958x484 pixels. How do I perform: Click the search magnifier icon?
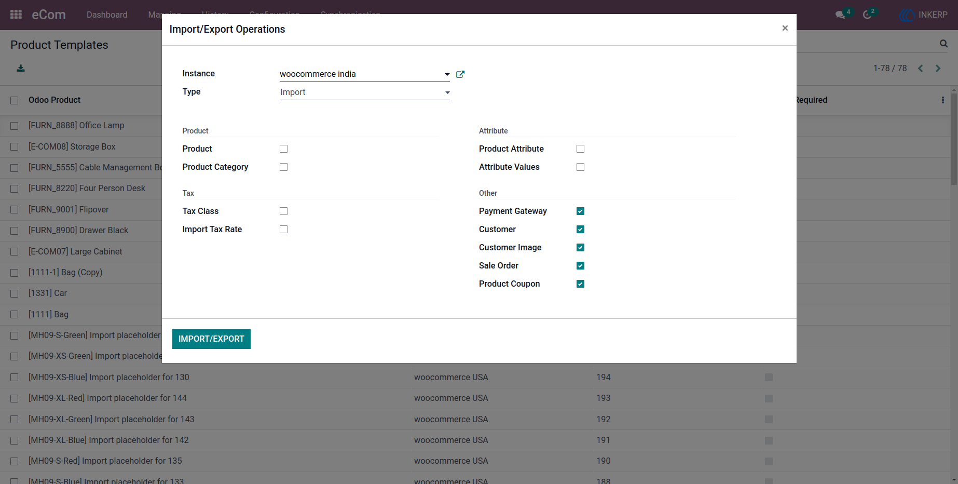943,44
